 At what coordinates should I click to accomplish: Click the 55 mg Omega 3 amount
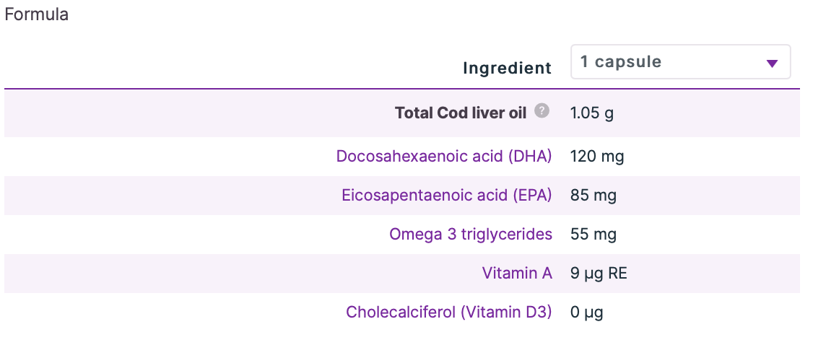593,234
